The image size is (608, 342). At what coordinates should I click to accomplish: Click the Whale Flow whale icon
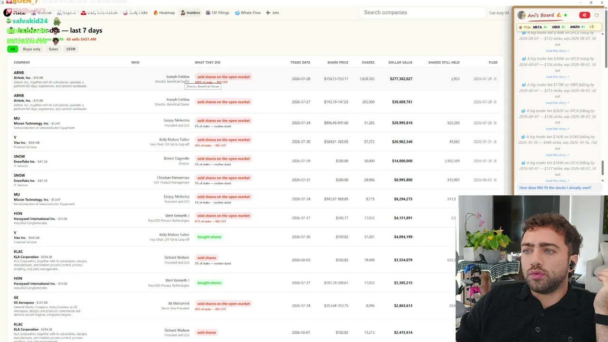point(237,12)
